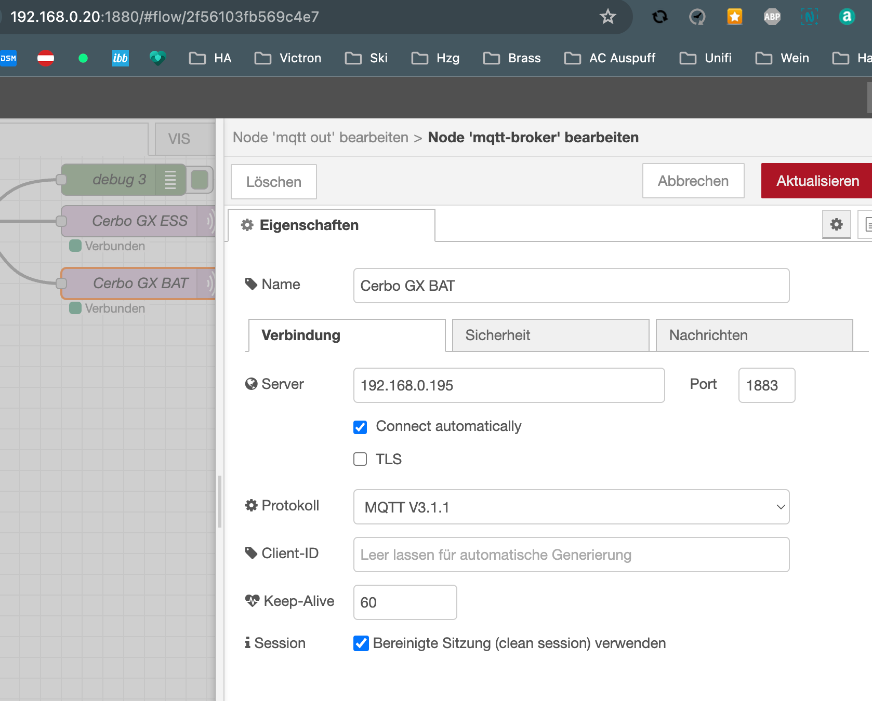This screenshot has height=701, width=872.
Task: Open the DSM bookmark
Action: click(x=8, y=58)
